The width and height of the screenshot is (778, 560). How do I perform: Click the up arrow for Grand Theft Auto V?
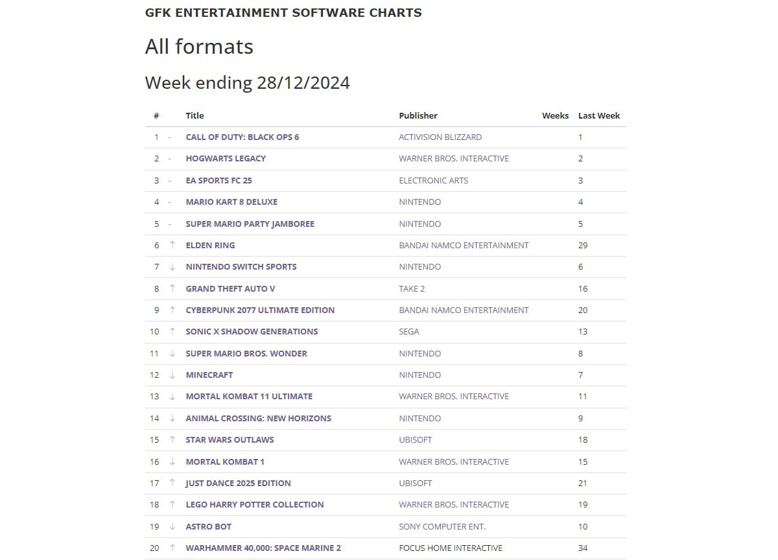click(172, 288)
